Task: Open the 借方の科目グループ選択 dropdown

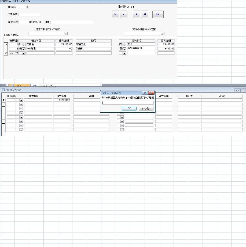Action: pyautogui.click(x=66, y=34)
